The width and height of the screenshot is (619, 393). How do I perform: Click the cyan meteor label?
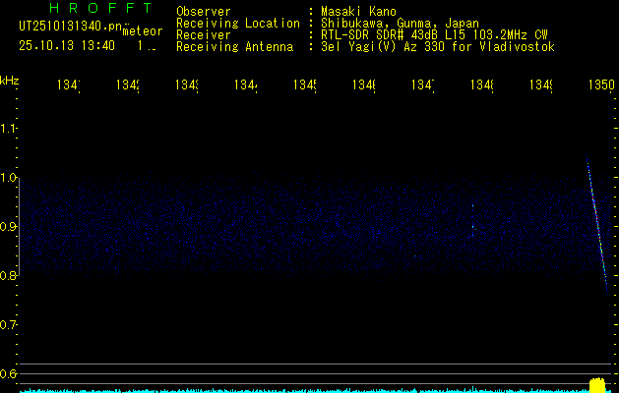(x=142, y=31)
